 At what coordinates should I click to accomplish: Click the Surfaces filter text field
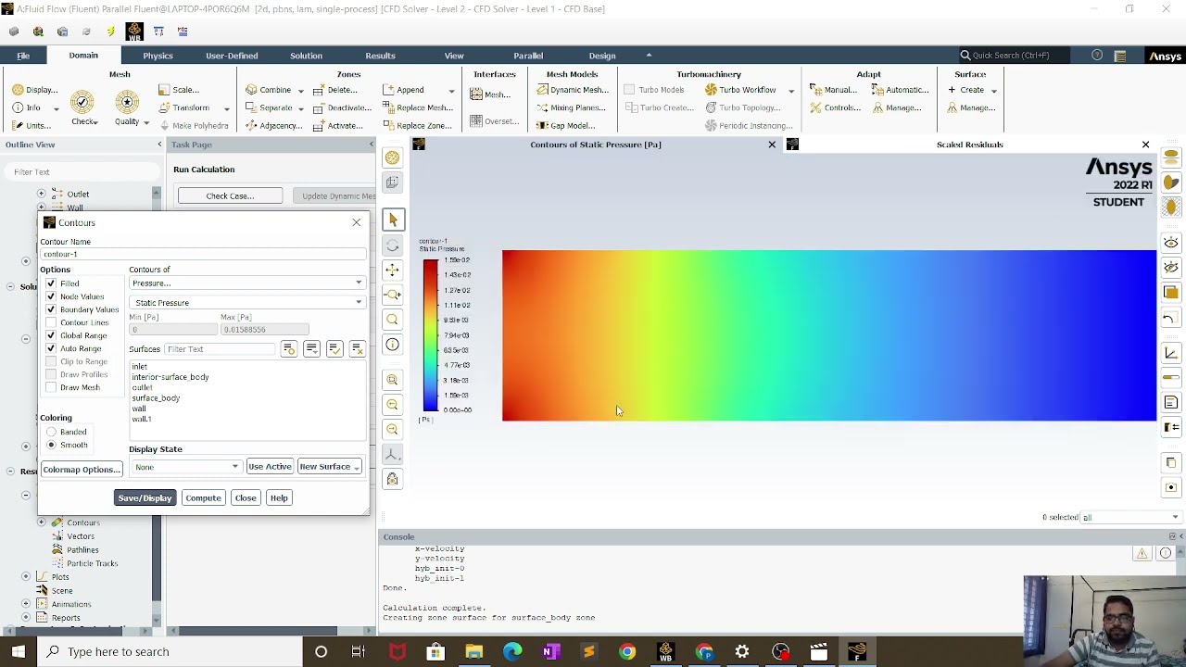pyautogui.click(x=220, y=349)
